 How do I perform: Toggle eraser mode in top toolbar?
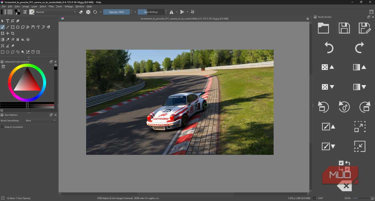click(x=81, y=12)
